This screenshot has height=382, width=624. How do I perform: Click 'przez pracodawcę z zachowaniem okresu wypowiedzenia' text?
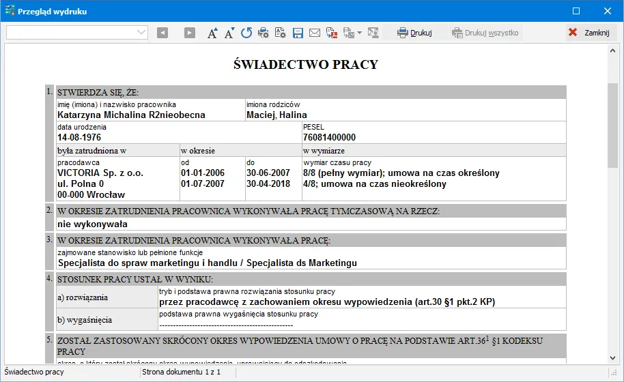285,302
